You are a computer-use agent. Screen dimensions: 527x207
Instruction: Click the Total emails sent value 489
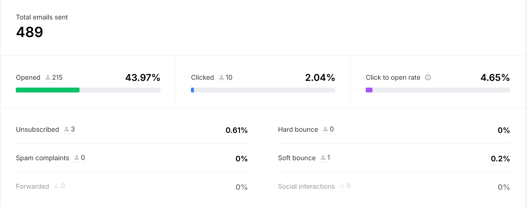(30, 32)
